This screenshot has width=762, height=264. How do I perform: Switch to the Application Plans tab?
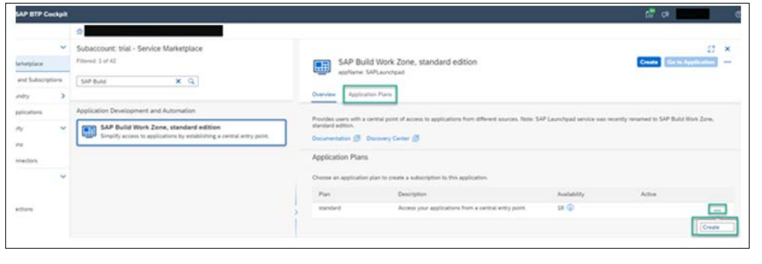pos(370,95)
